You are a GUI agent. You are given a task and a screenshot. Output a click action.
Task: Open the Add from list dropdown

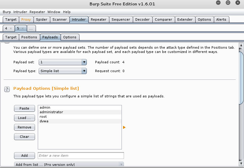tap(69, 165)
